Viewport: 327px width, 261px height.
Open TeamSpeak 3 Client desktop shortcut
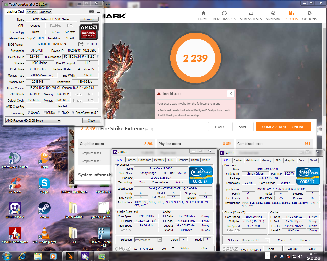tap(15, 160)
